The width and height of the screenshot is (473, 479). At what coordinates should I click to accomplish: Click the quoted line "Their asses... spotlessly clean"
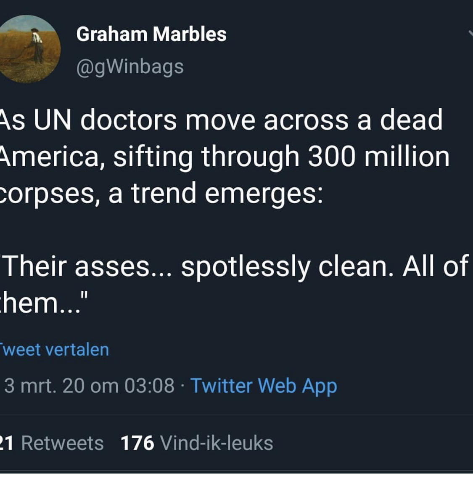click(x=235, y=266)
